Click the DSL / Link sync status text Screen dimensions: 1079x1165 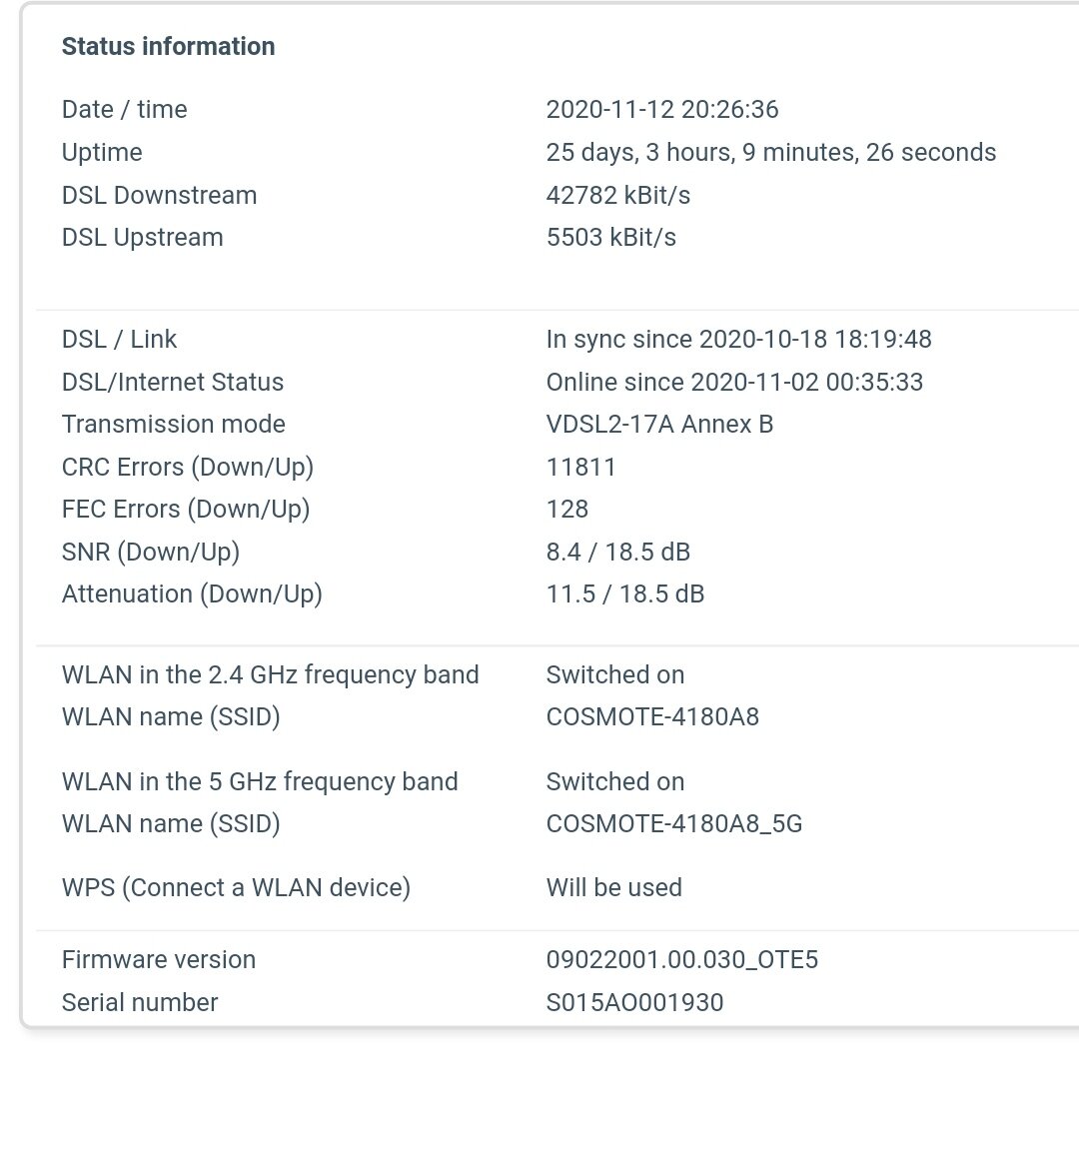(738, 339)
